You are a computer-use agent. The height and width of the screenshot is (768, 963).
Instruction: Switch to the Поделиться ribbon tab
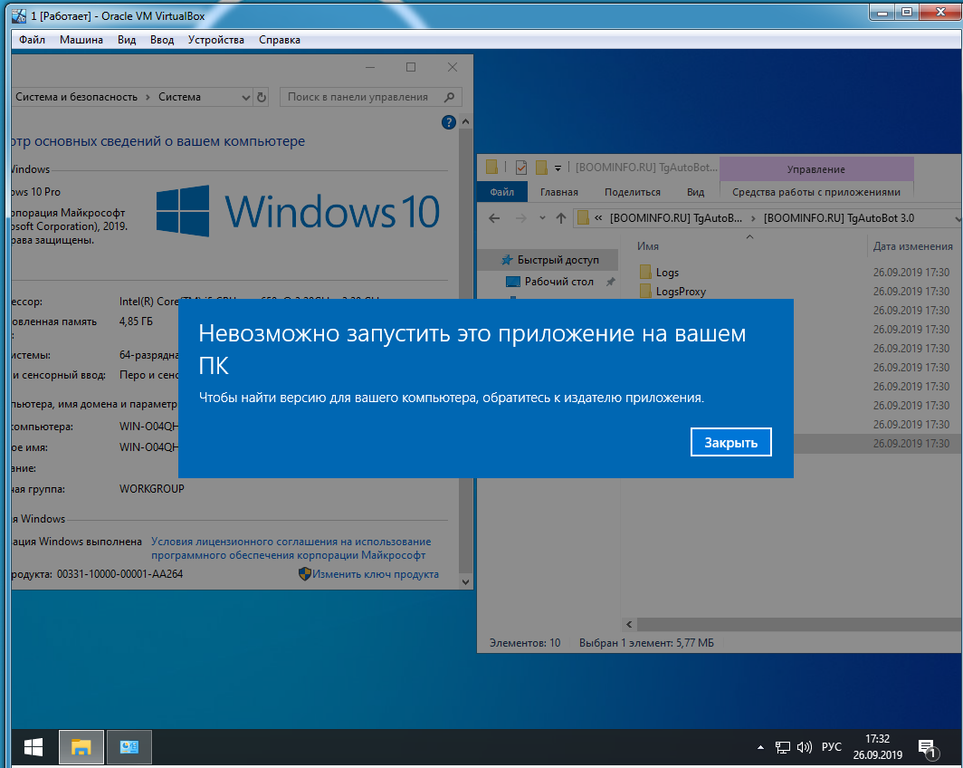(633, 192)
